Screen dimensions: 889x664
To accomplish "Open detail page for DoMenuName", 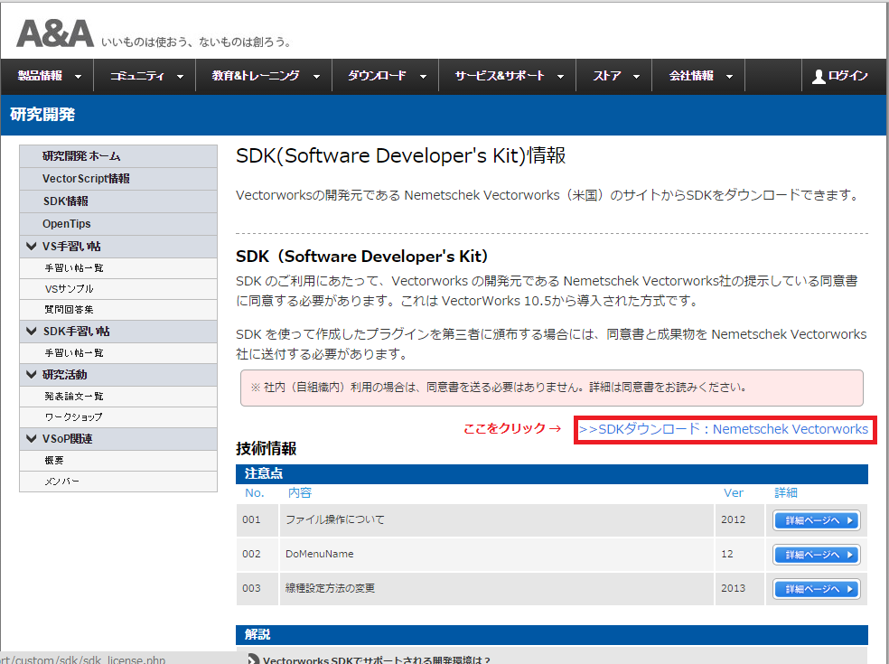I will coord(817,555).
